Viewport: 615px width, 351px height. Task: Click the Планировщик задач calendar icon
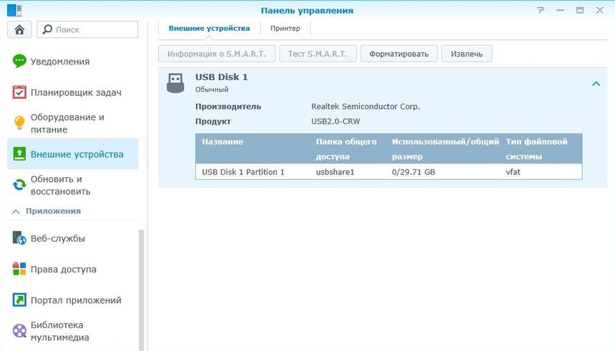pos(19,92)
